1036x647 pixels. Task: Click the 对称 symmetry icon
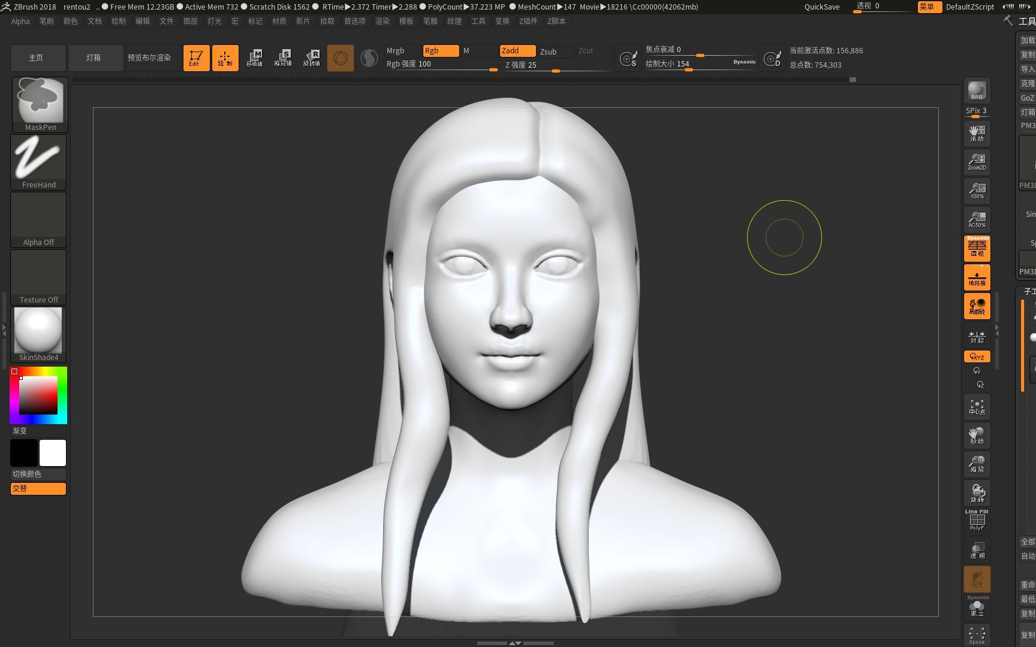point(977,337)
